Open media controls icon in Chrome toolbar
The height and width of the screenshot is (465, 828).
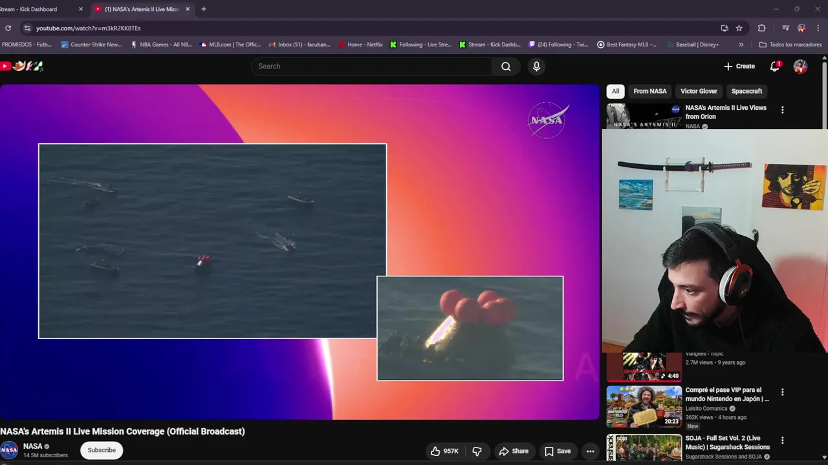785,28
